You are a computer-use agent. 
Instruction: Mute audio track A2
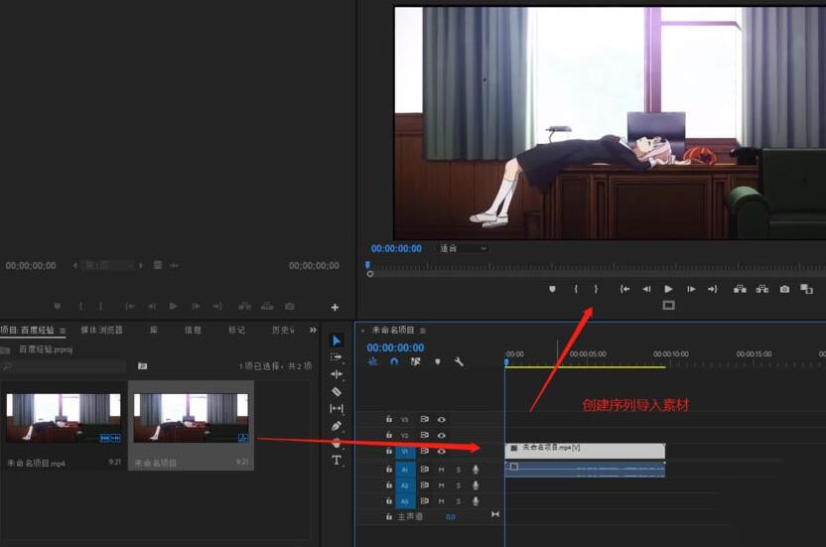pos(442,484)
